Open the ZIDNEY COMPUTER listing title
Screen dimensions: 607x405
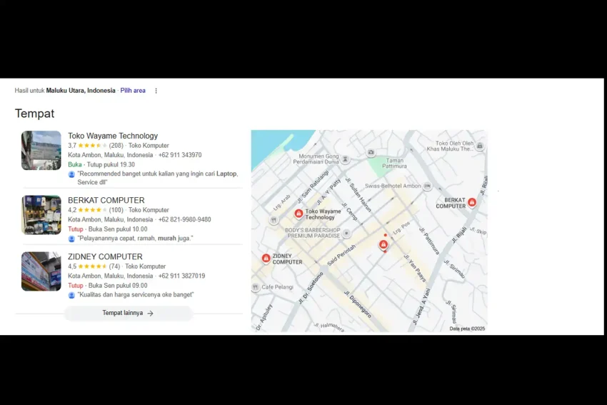[105, 256]
